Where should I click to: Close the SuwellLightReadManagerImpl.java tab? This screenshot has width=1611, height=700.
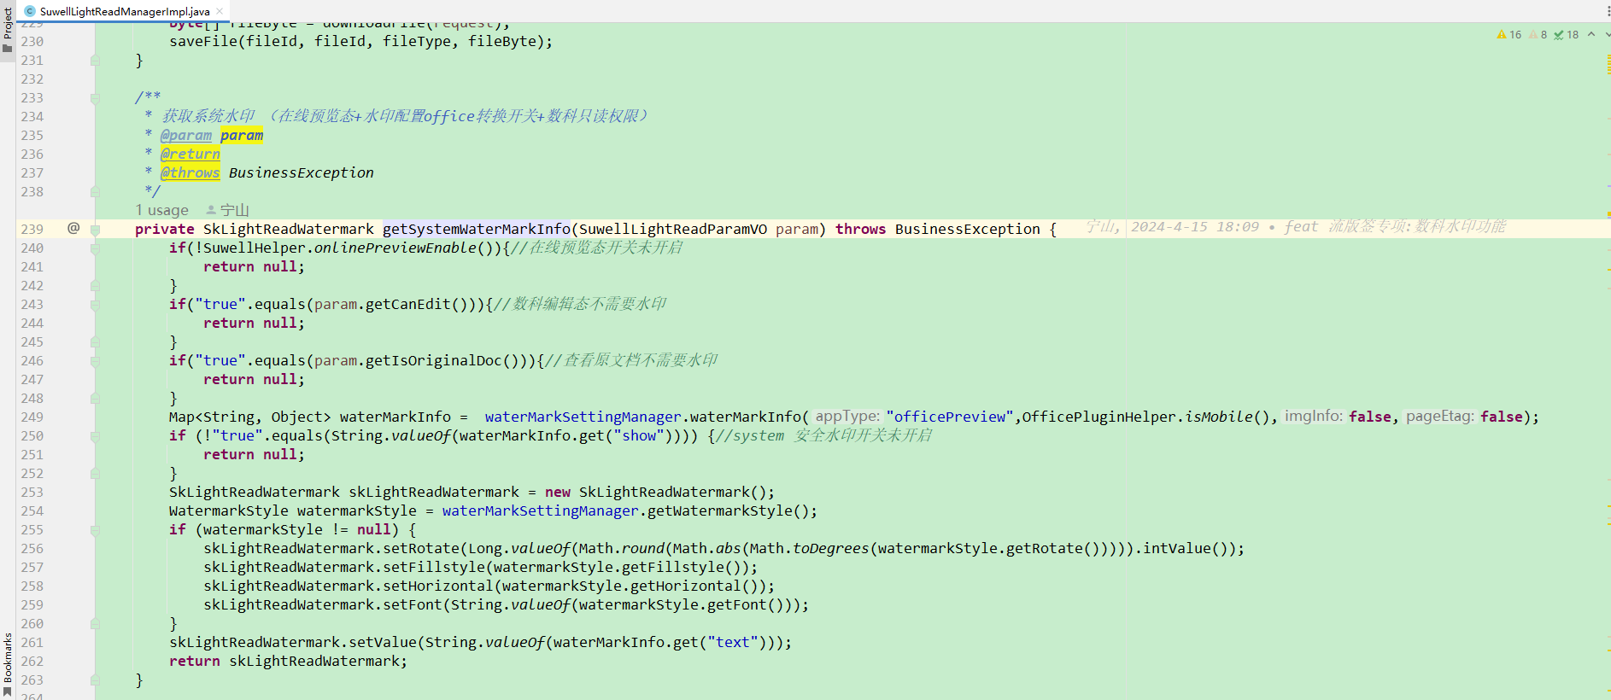click(220, 11)
